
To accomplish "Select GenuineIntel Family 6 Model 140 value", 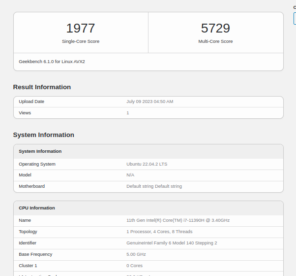I will click(x=172, y=243).
